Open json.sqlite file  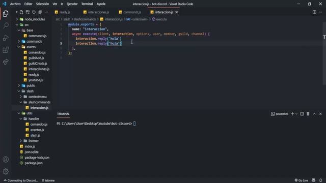point(31,152)
